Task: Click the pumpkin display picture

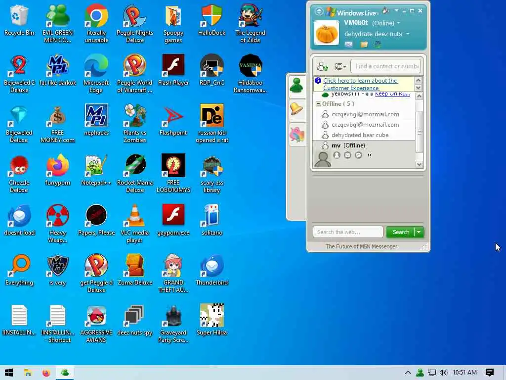Action: click(327, 33)
